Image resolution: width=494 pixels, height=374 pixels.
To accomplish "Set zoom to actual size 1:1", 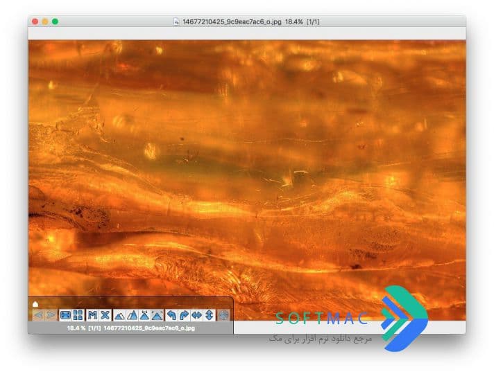I will click(x=144, y=315).
